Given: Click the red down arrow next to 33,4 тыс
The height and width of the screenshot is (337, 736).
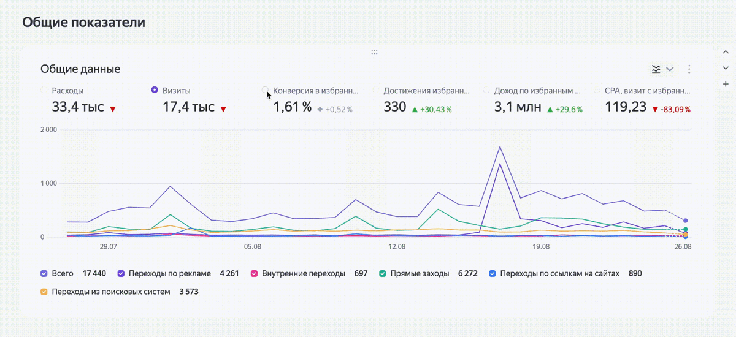Looking at the screenshot, I should pos(113,109).
